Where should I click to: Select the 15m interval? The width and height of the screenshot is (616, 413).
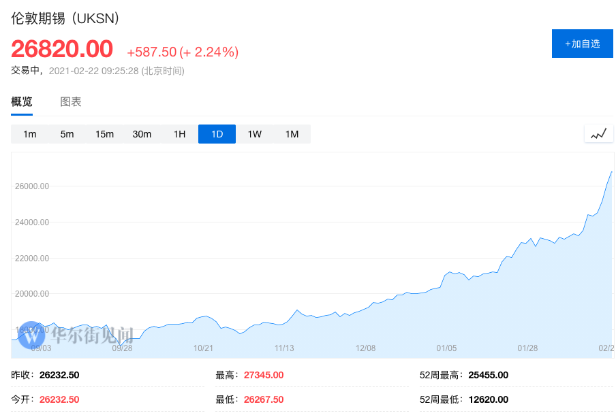tap(104, 134)
